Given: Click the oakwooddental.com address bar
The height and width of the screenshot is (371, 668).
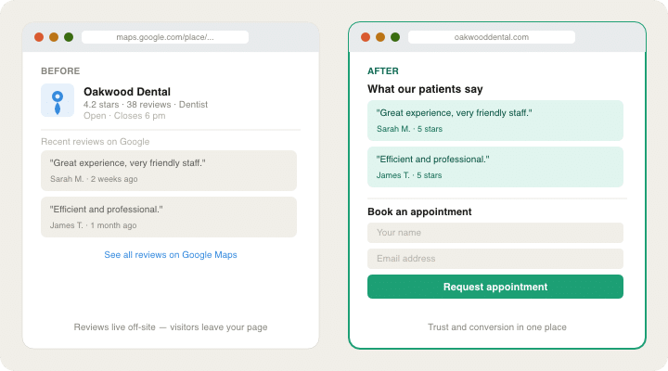Looking at the screenshot, I should 492,37.
